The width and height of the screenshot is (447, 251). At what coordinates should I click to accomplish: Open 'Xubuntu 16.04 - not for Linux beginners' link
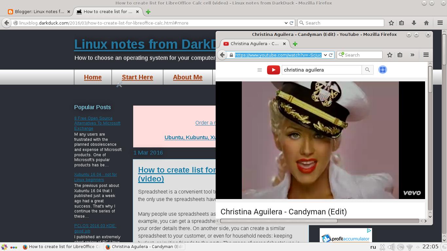click(x=96, y=177)
